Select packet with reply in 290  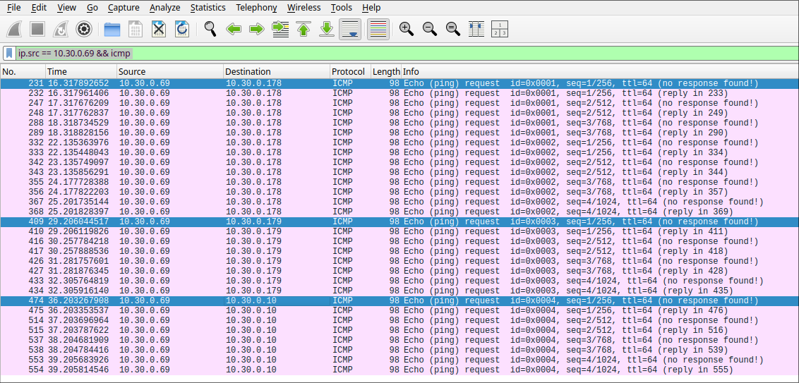click(399, 133)
